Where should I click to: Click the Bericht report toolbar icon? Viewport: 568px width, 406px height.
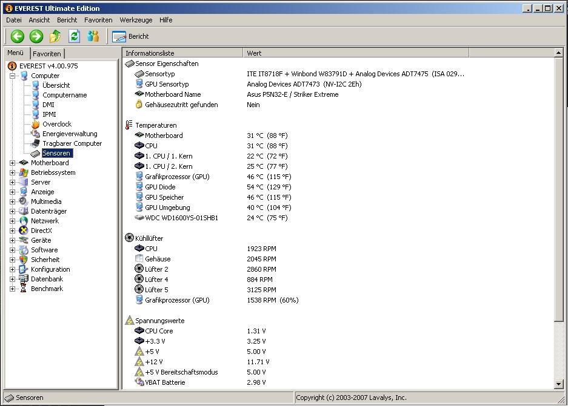pyautogui.click(x=119, y=36)
